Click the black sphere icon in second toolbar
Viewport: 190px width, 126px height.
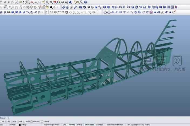click(51, 7)
